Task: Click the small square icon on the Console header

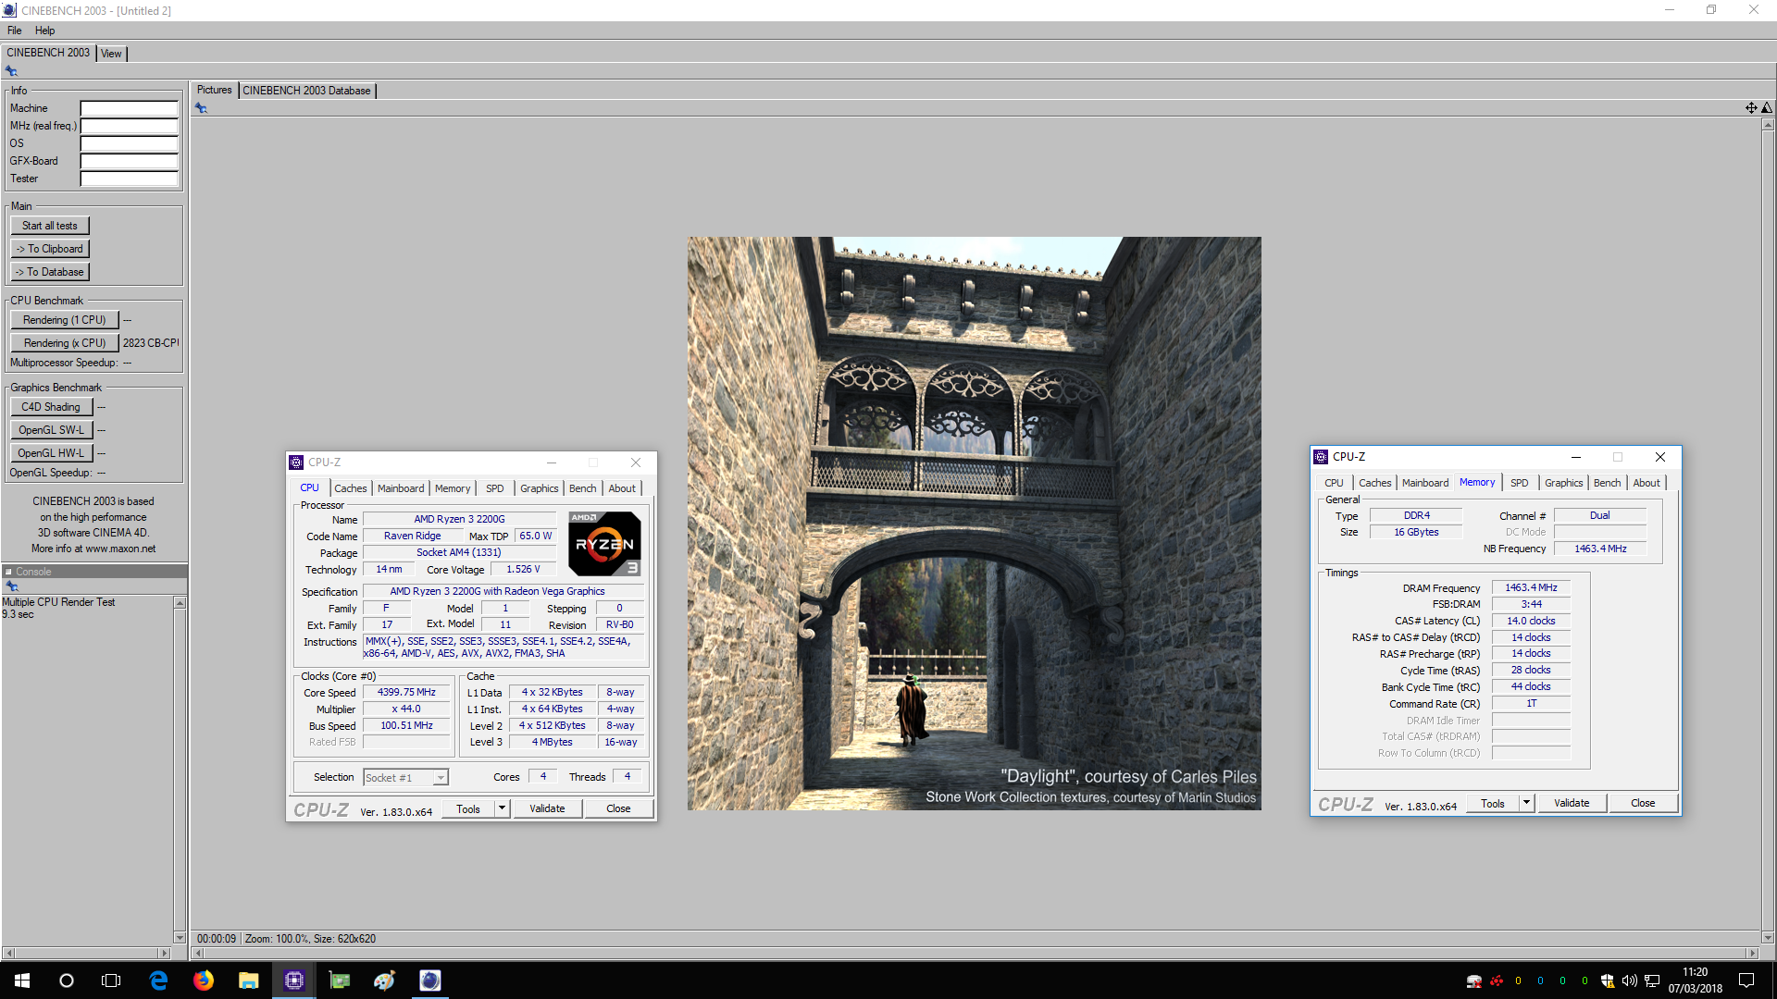Action: pyautogui.click(x=8, y=572)
